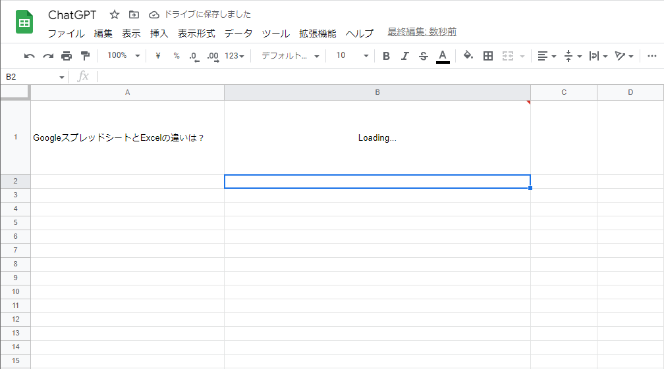
Task: Open the fill color picker
Action: 468,55
